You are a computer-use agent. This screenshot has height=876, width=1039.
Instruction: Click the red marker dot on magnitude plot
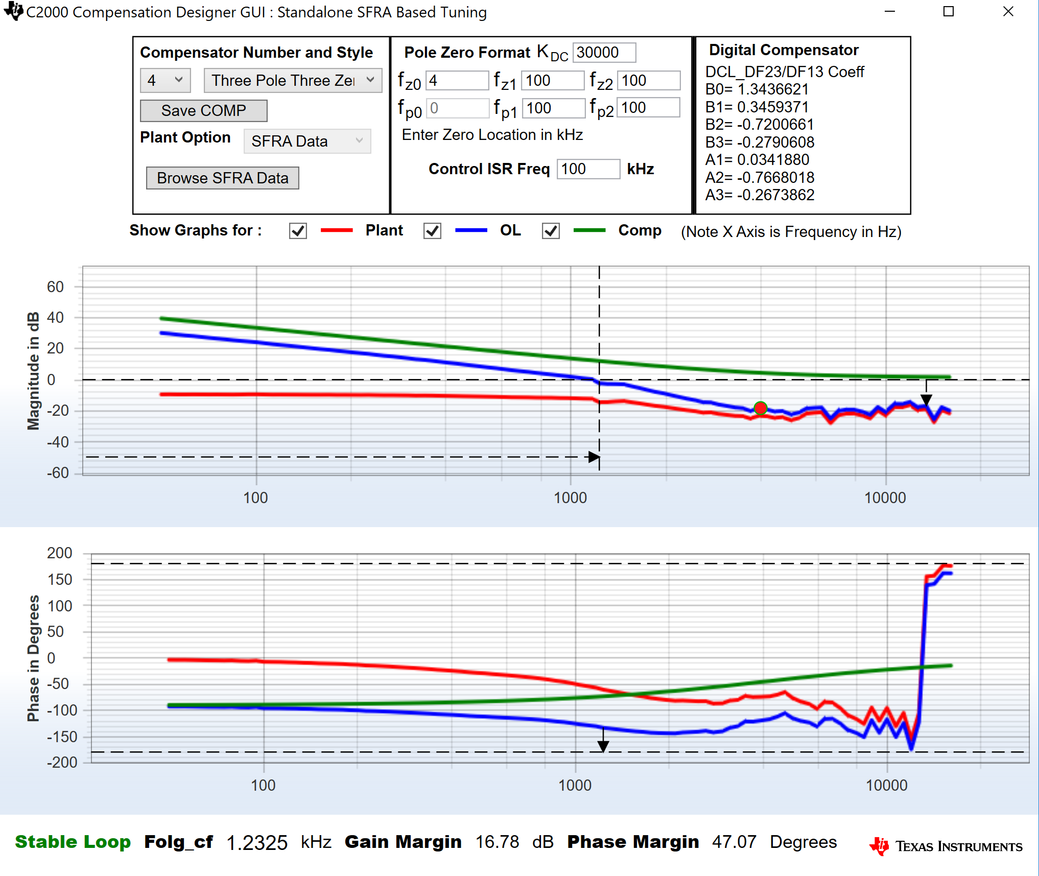[x=761, y=408]
